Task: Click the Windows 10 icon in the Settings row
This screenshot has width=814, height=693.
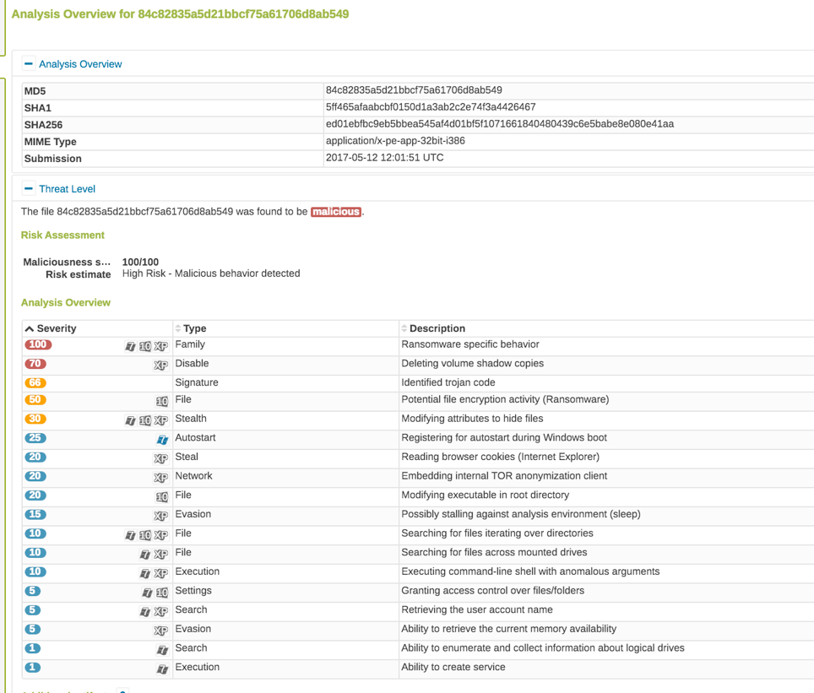Action: click(x=161, y=593)
